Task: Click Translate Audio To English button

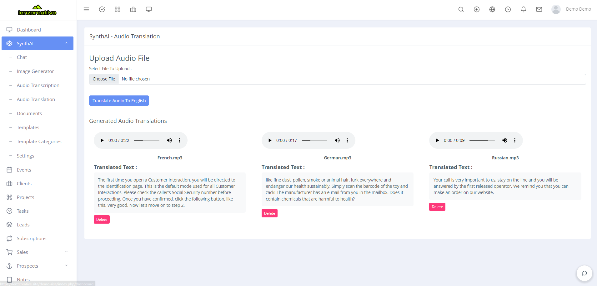Action: pyautogui.click(x=119, y=100)
